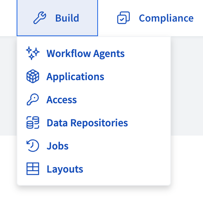The width and height of the screenshot is (203, 198).
Task: Click empty space right of Access entry
Action: [123, 100]
